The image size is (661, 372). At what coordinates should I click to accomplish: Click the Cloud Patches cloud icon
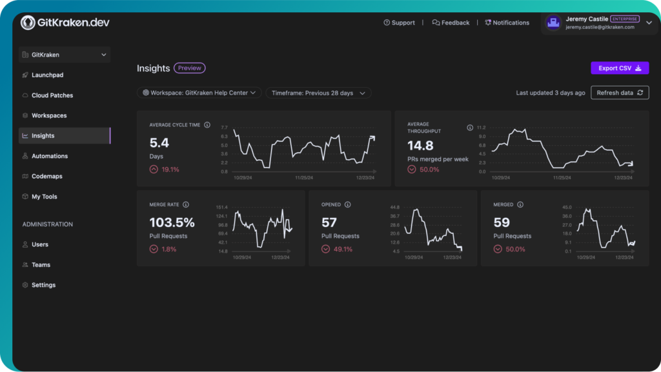[x=25, y=95]
